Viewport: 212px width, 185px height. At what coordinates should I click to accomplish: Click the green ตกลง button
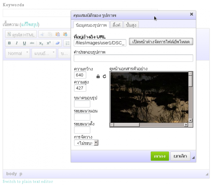point(160,156)
